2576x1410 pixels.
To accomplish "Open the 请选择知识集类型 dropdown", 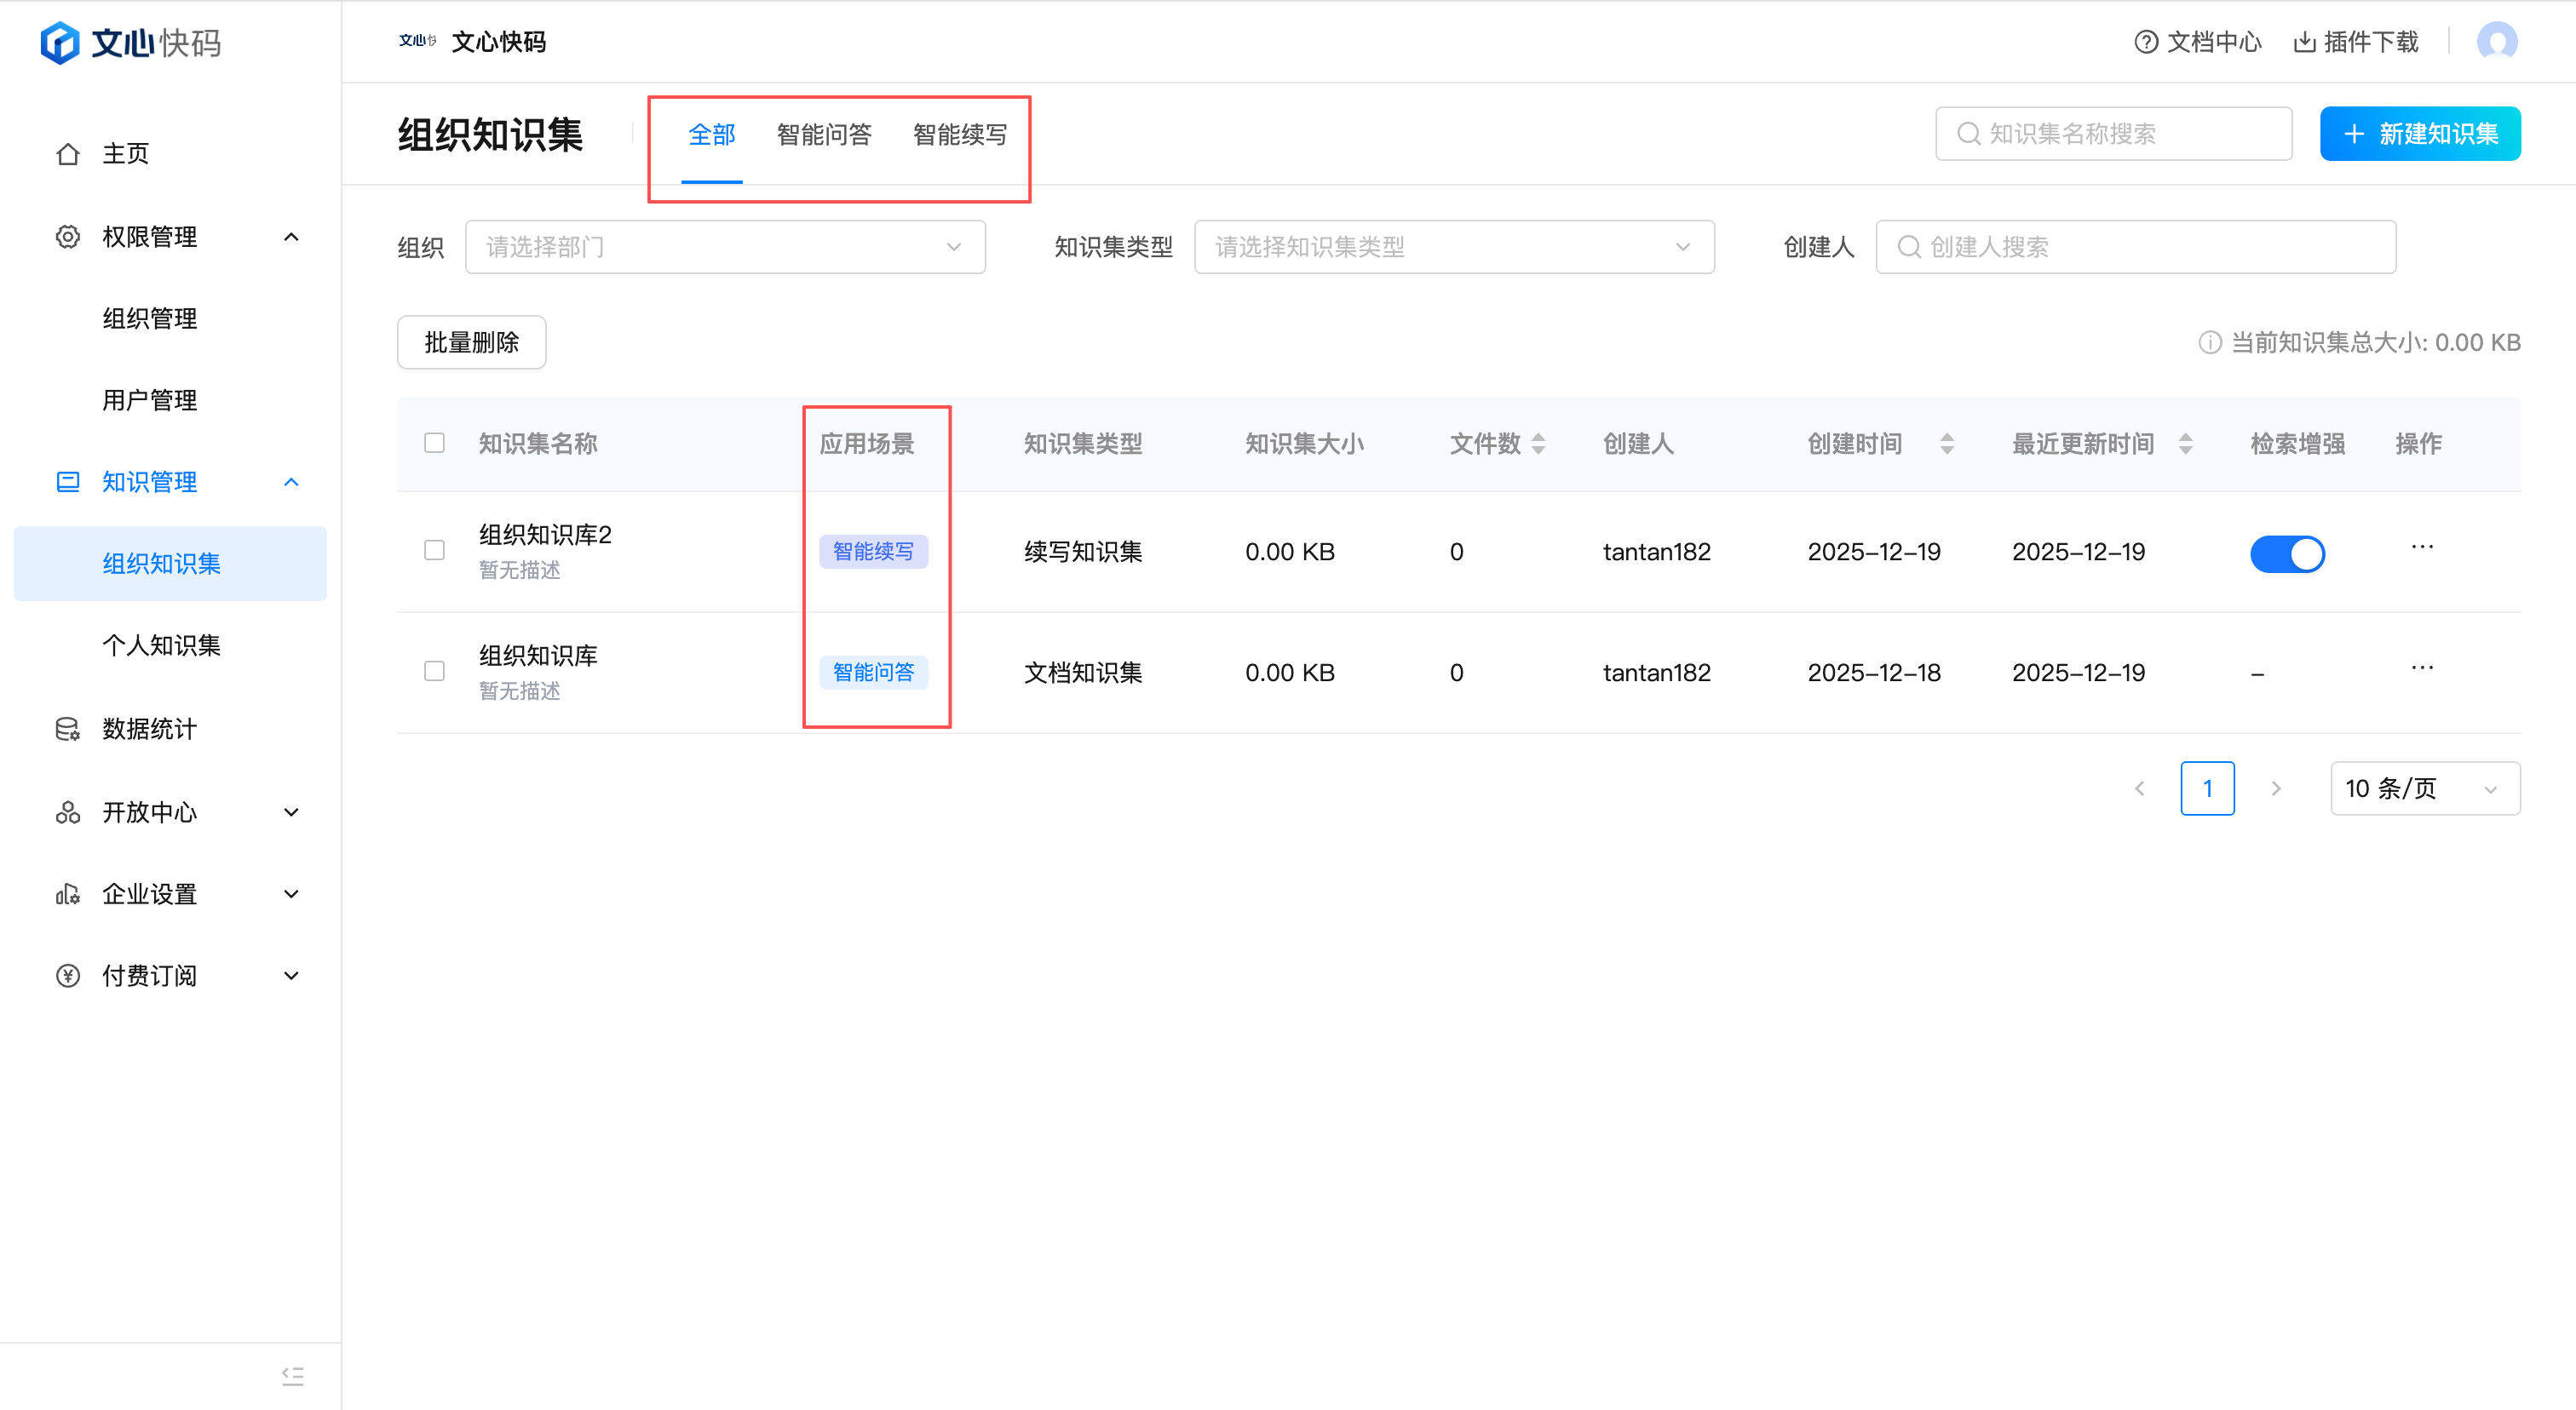I will (x=1453, y=247).
